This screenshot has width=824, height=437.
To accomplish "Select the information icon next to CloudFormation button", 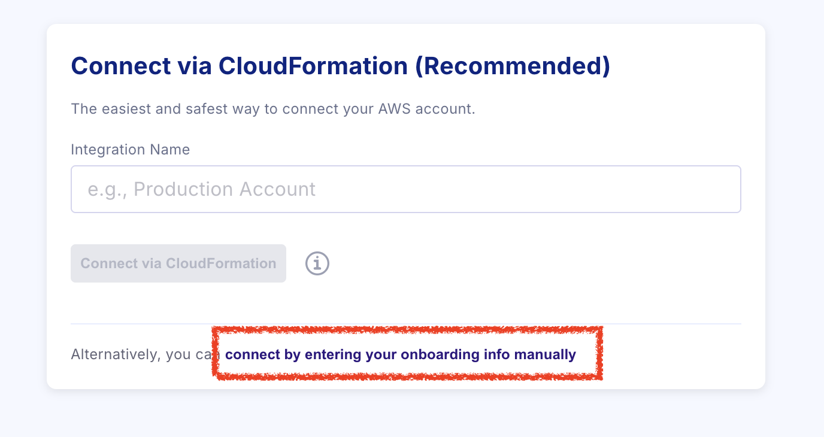I will (x=317, y=263).
